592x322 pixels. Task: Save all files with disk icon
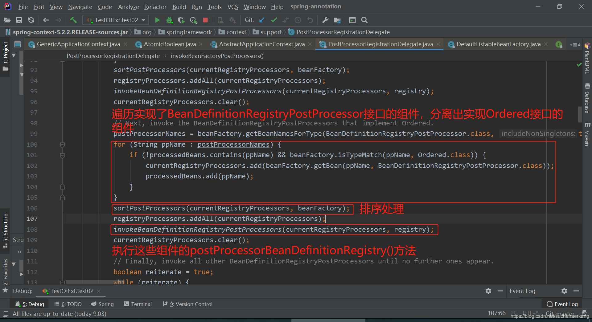coord(19,20)
